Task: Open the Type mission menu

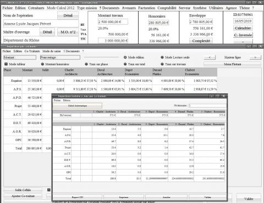Action: (x=87, y=8)
